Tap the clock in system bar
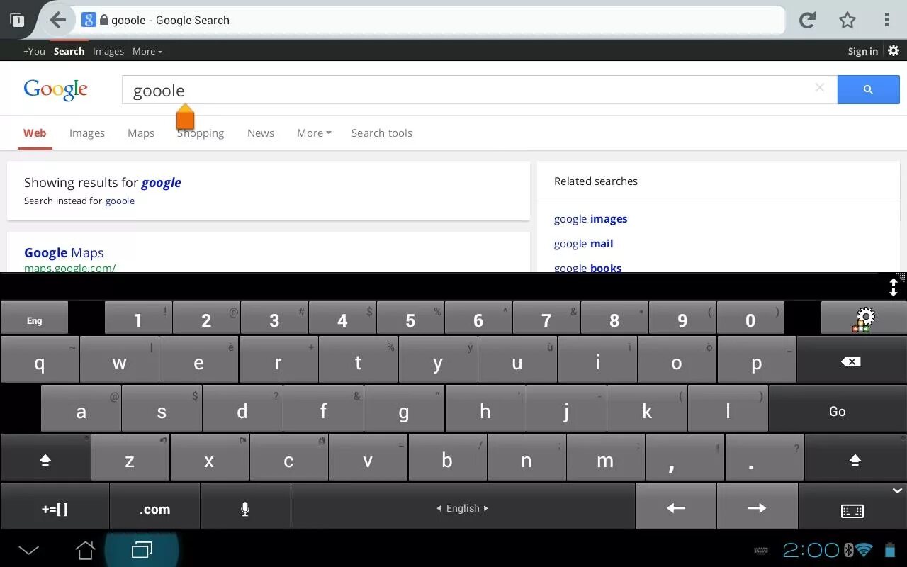The image size is (907, 567). (x=811, y=550)
